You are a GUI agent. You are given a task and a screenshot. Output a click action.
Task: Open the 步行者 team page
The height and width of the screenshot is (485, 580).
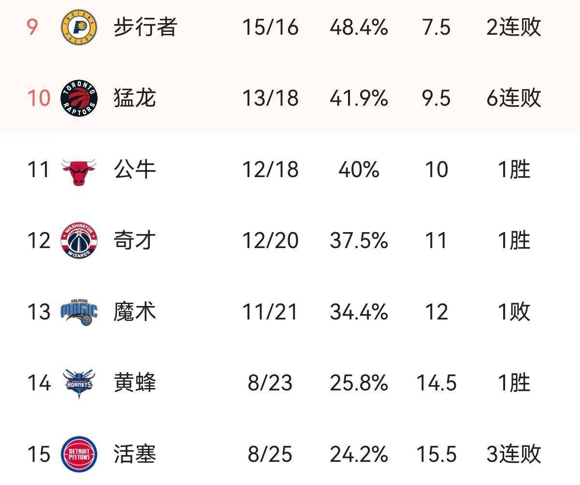pyautogui.click(x=145, y=27)
